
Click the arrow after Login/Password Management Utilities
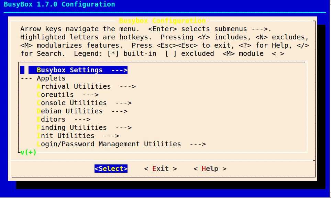click(x=198, y=144)
